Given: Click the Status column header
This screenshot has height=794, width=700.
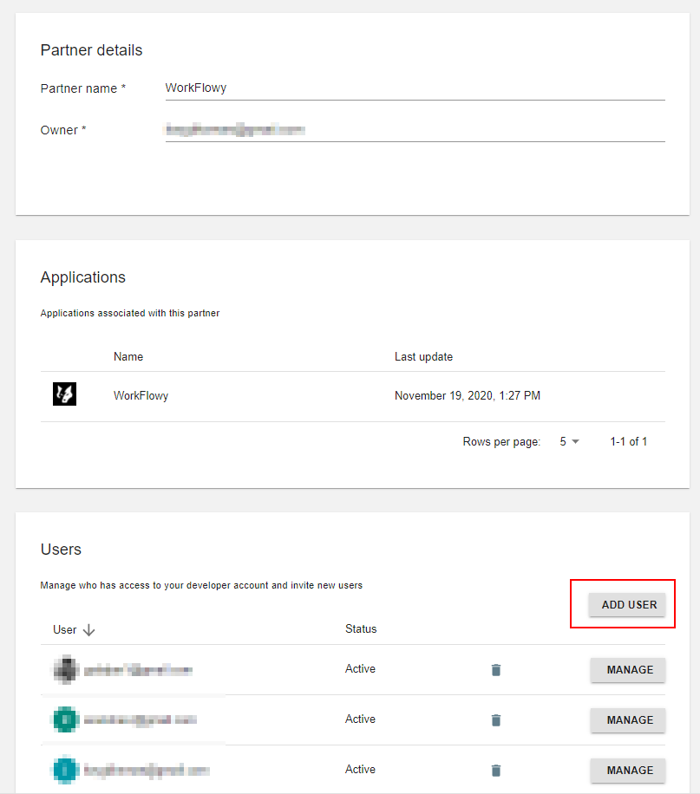Looking at the screenshot, I should pyautogui.click(x=361, y=629).
